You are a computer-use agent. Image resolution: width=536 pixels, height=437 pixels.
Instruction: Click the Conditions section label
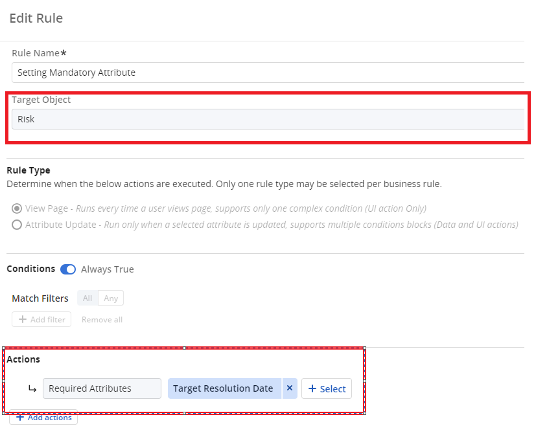click(30, 269)
